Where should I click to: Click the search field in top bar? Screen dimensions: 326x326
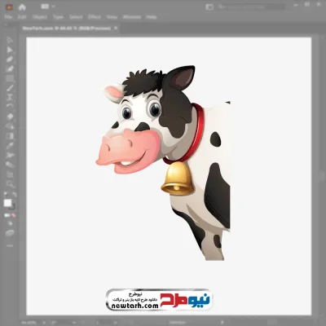click(x=251, y=7)
